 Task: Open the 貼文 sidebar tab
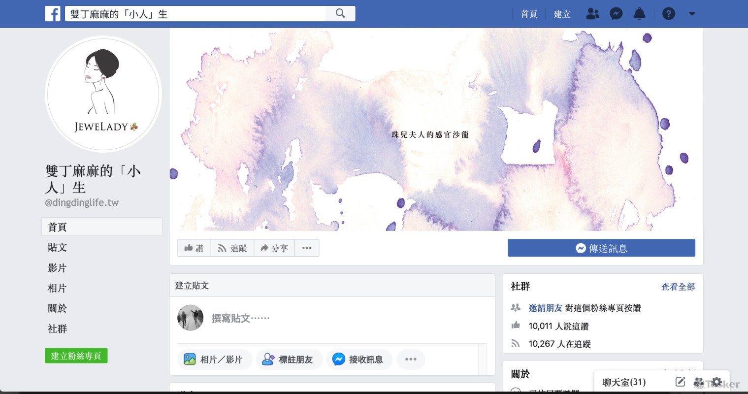tap(57, 247)
